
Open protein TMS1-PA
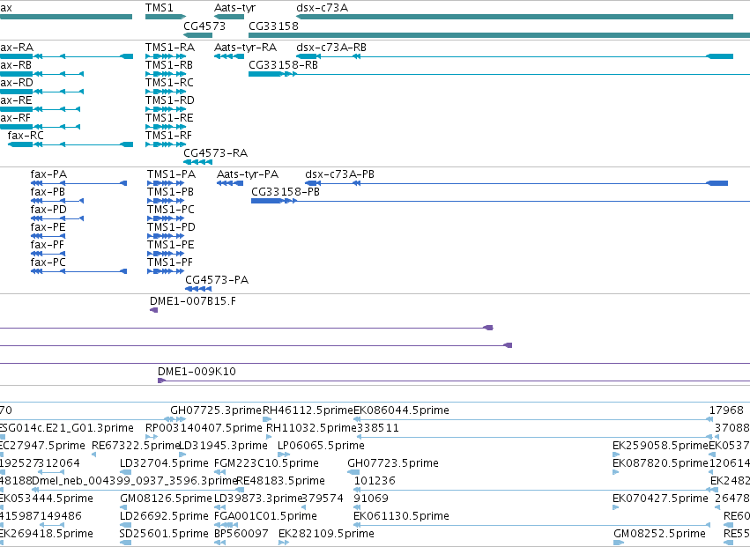[x=171, y=174]
